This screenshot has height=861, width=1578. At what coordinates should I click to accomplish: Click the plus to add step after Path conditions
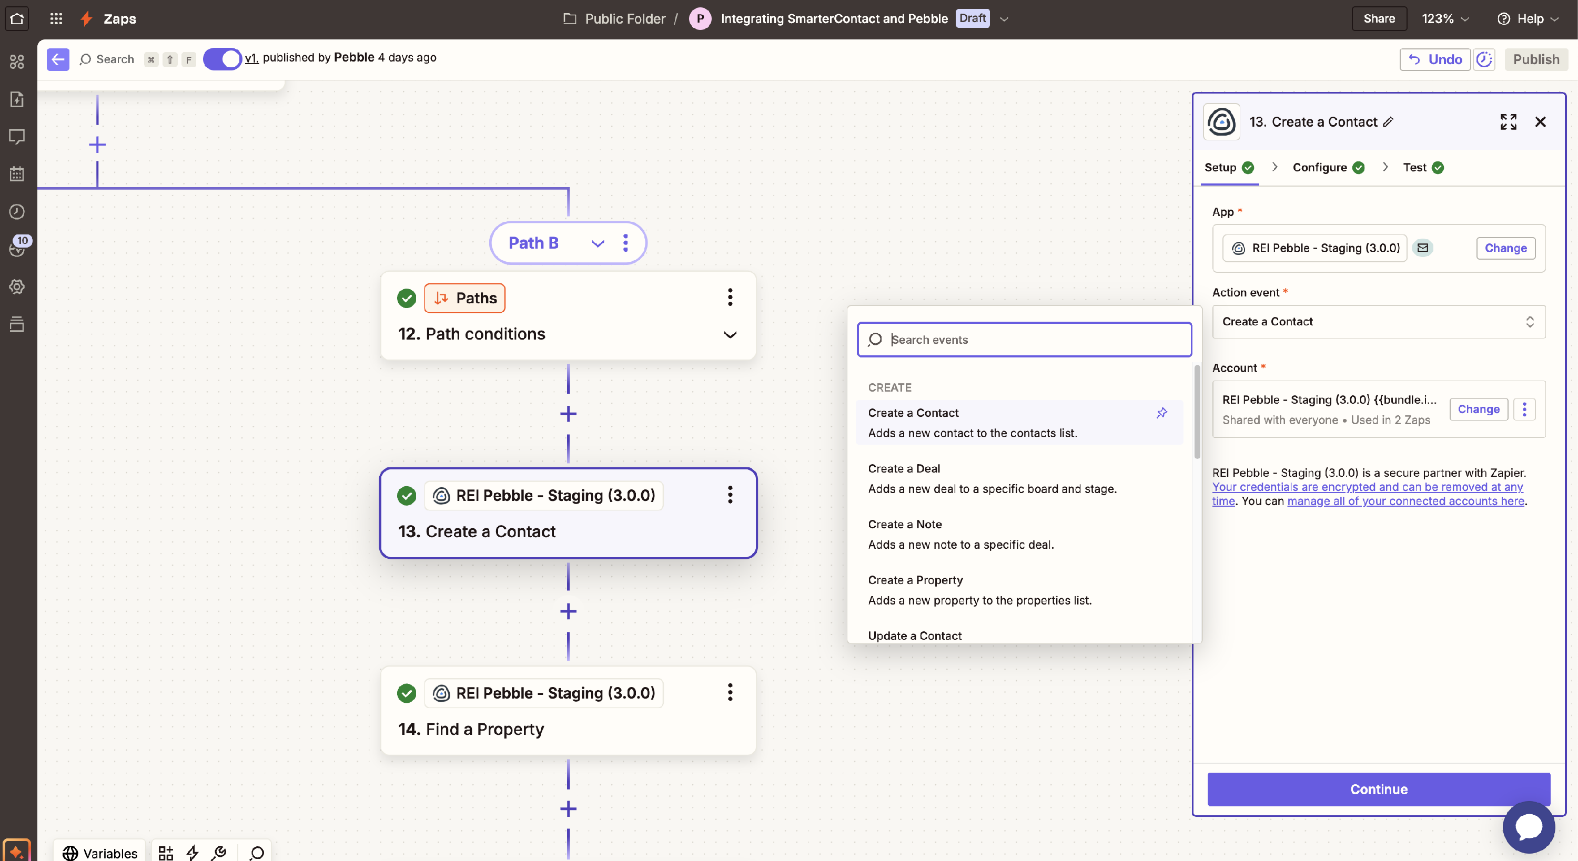(568, 414)
